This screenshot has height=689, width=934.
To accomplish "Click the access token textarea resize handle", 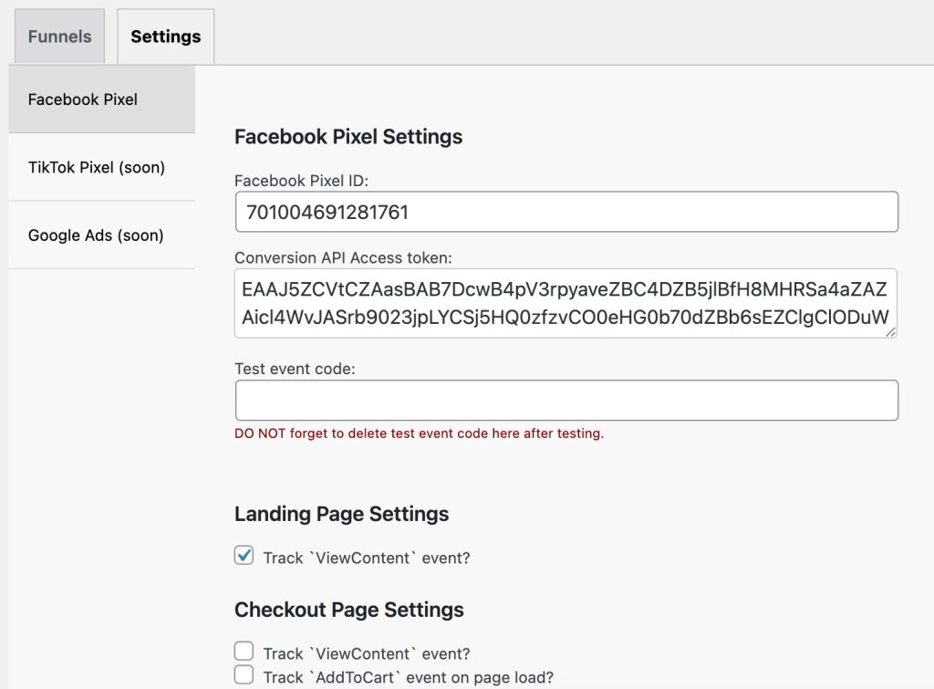I will point(891,332).
